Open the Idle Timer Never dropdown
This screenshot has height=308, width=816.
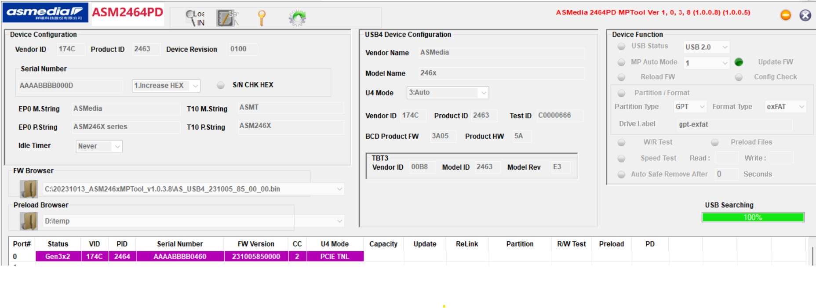tap(99, 146)
